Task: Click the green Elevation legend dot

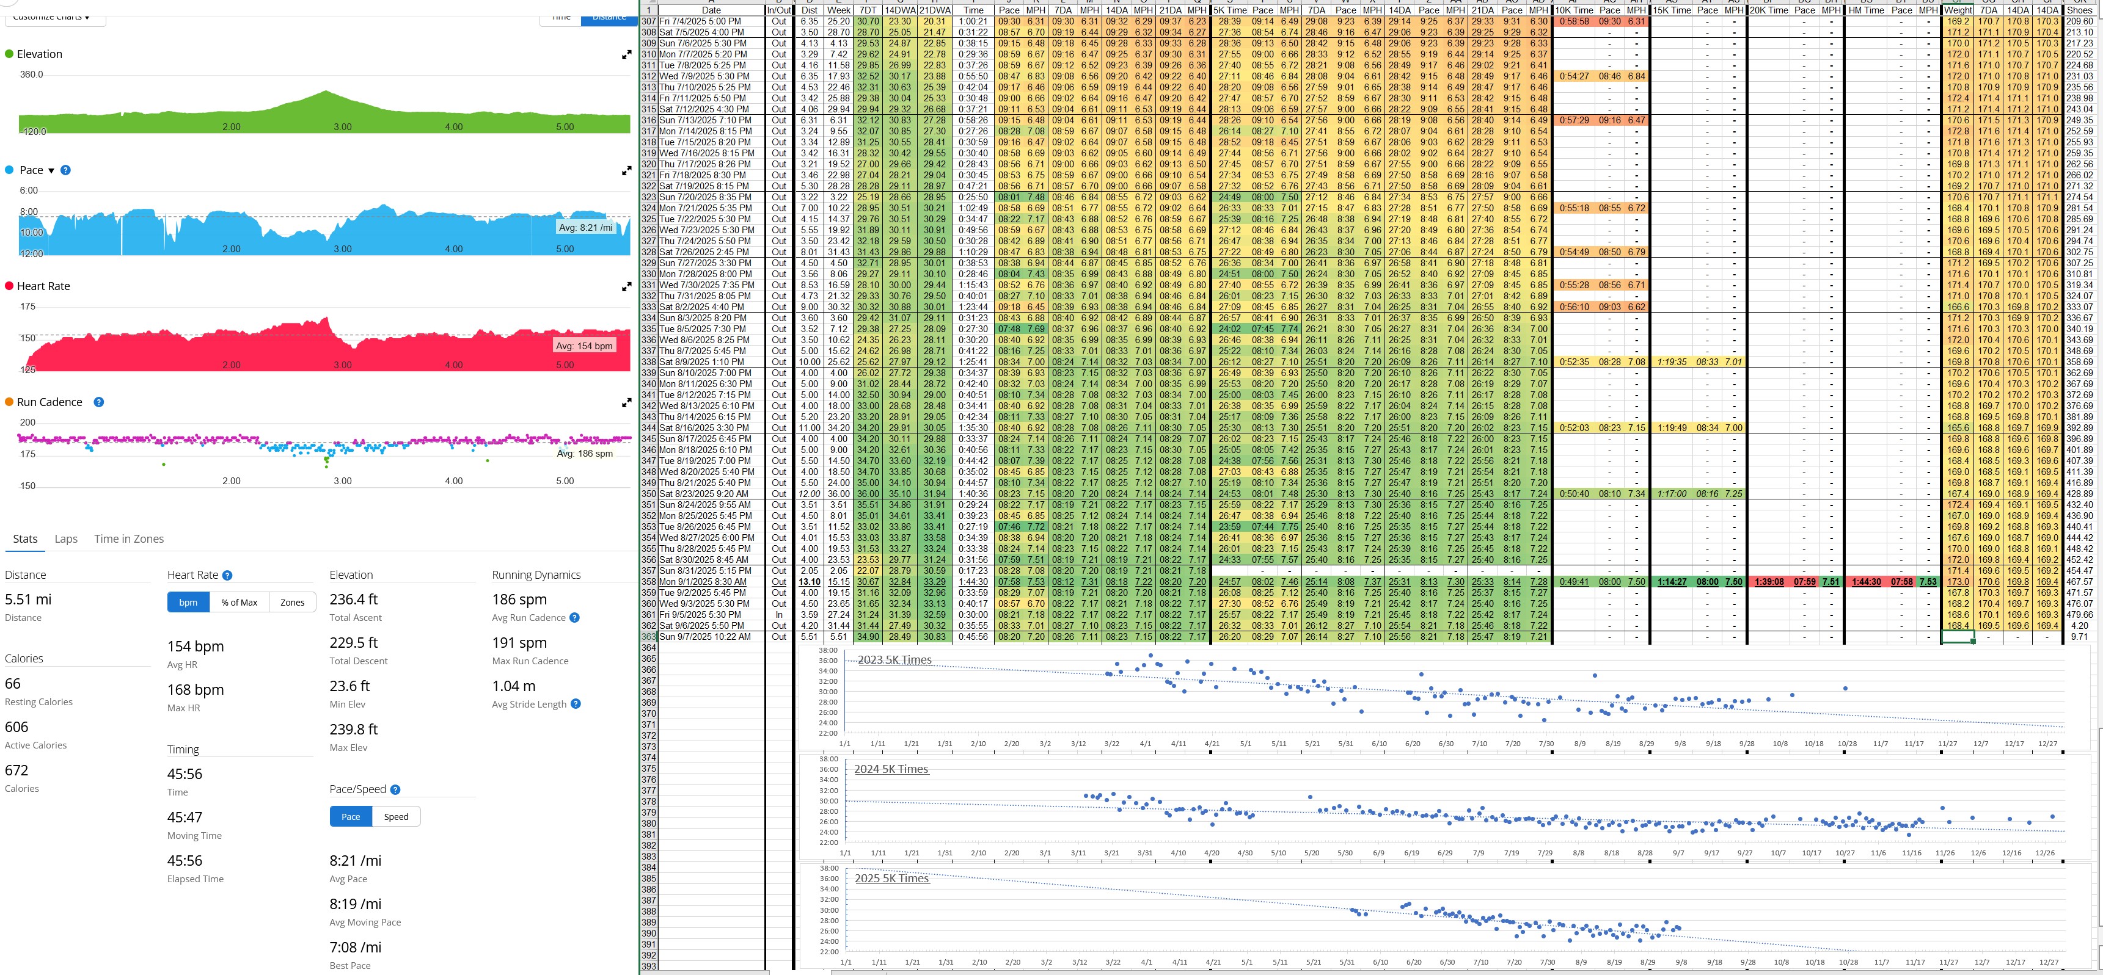Action: tap(9, 54)
